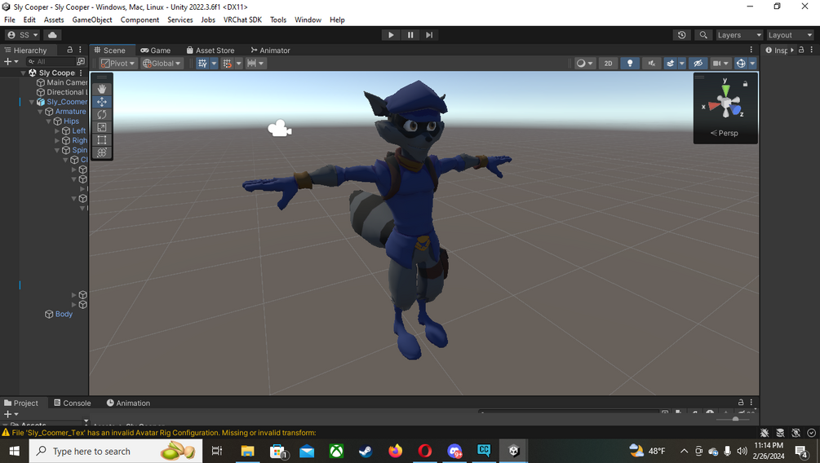Collapse the Armature tree node
The image size is (820, 463).
point(40,112)
